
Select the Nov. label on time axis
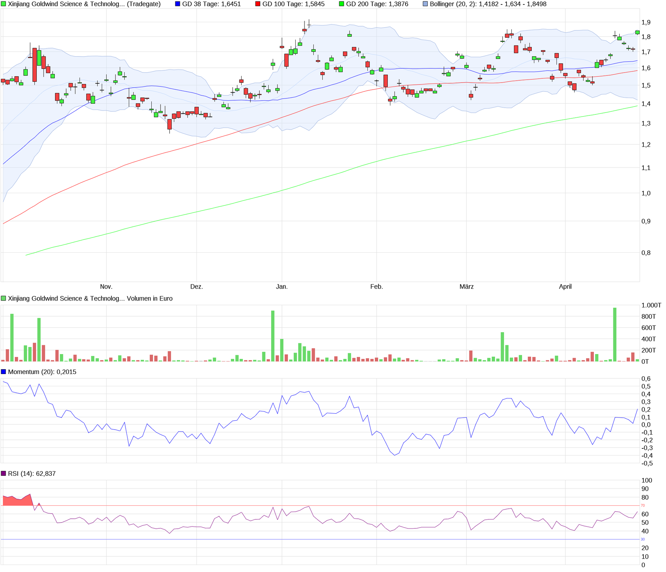[106, 287]
